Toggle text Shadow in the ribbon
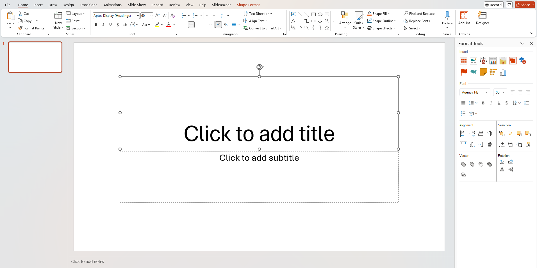Viewport: 537px width, 268px height. pyautogui.click(x=118, y=25)
